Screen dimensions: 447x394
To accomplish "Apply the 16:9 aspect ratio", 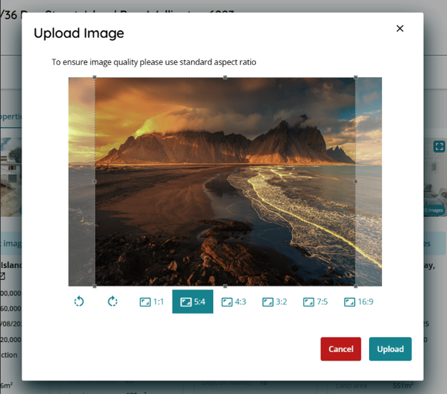I will pyautogui.click(x=358, y=302).
